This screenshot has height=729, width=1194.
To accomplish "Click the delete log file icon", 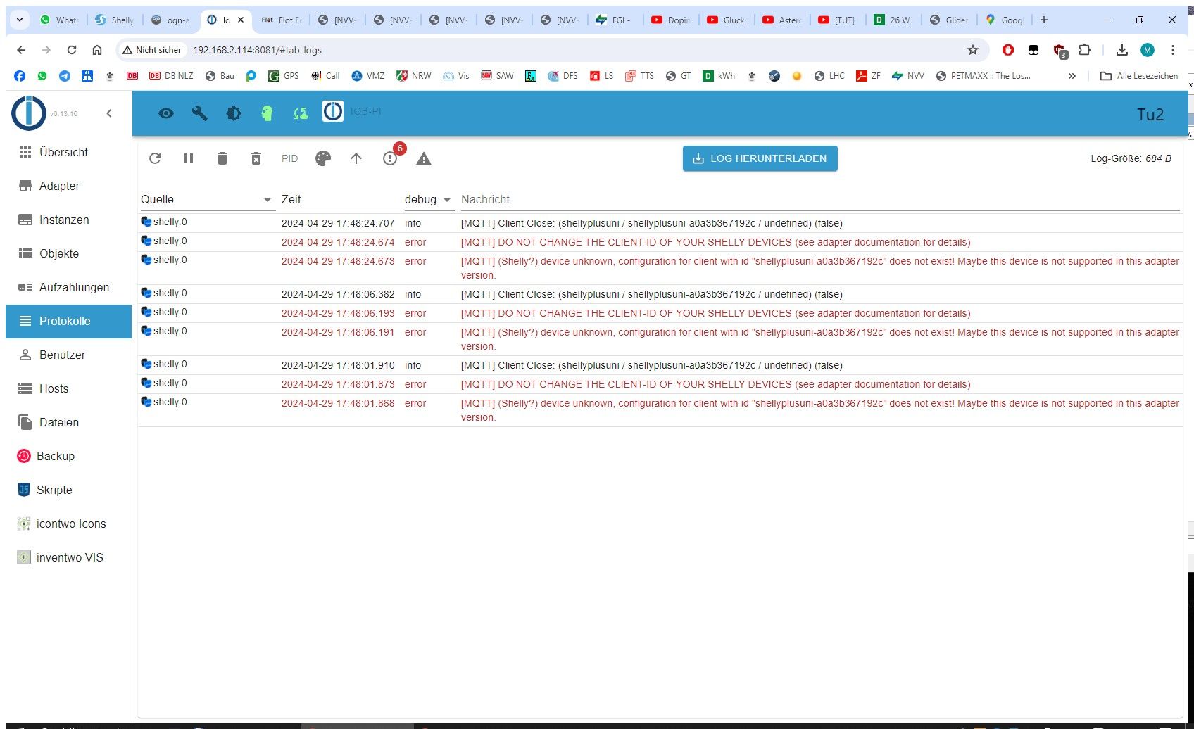I will [256, 158].
